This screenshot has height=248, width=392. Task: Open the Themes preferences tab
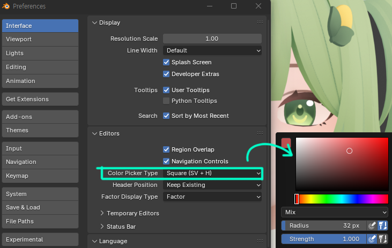click(40, 130)
